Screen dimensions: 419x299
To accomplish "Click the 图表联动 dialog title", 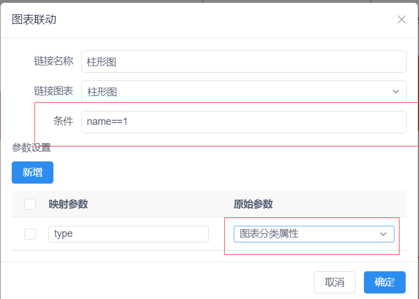I will 34,19.
